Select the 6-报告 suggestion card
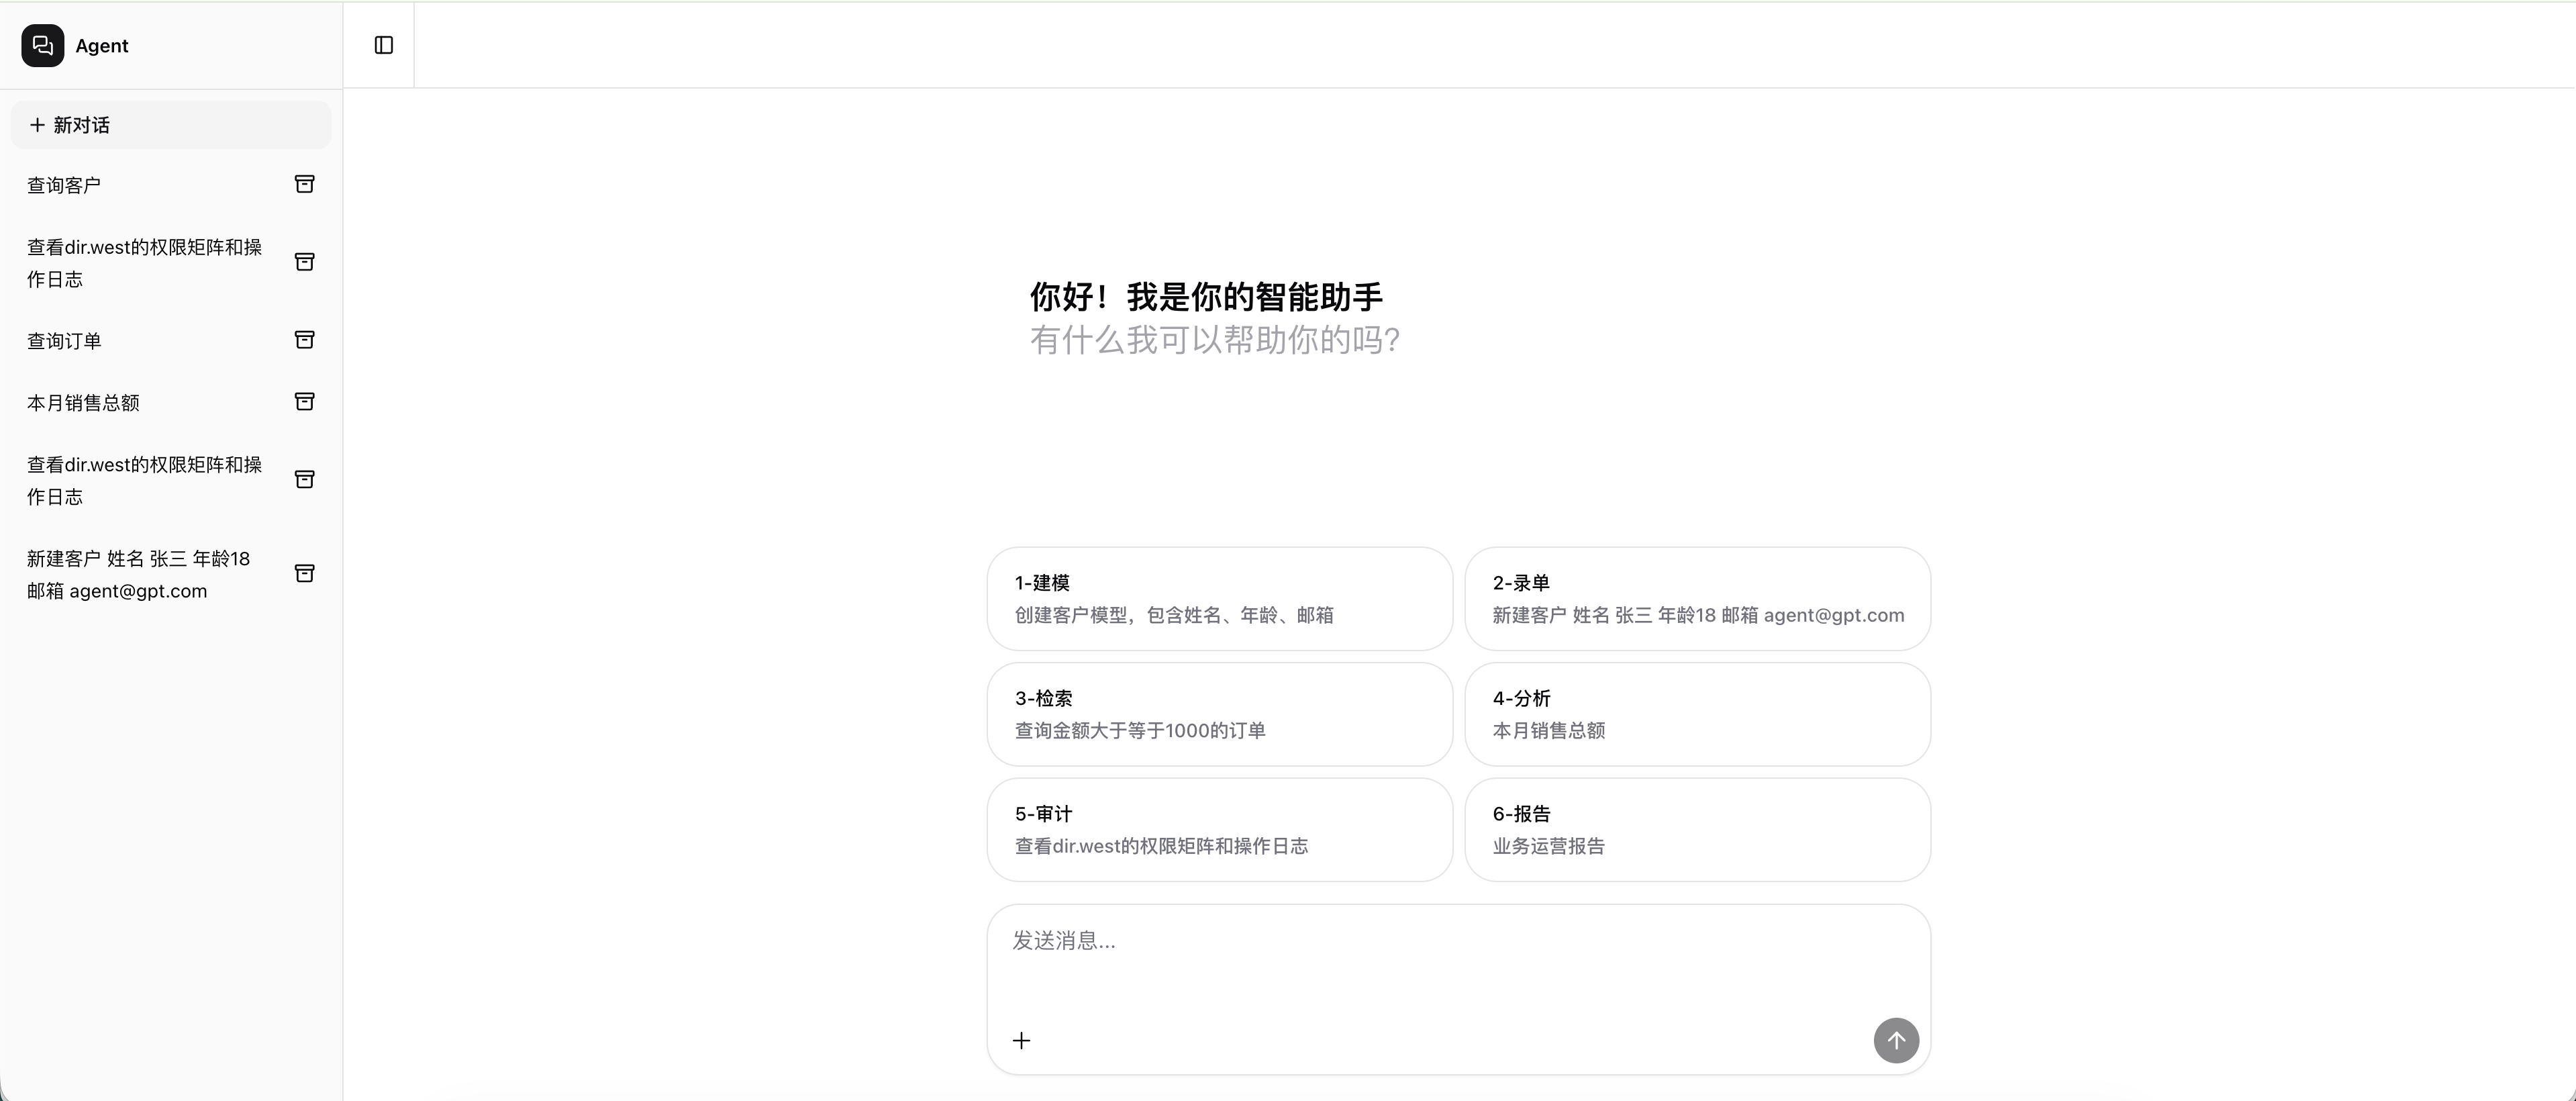 [1698, 830]
